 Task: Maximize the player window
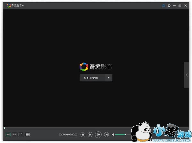point(180,6)
